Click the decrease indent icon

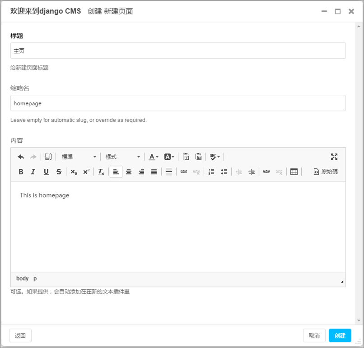tap(239, 172)
